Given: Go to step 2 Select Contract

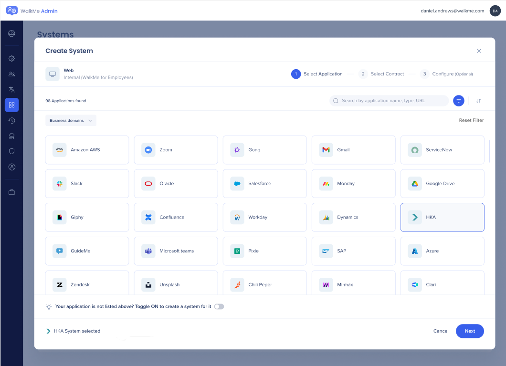Looking at the screenshot, I should (x=382, y=74).
